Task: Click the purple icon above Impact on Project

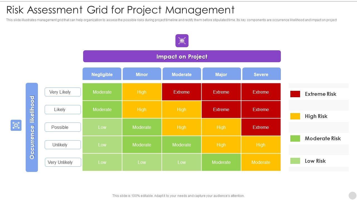Action: 182,41
